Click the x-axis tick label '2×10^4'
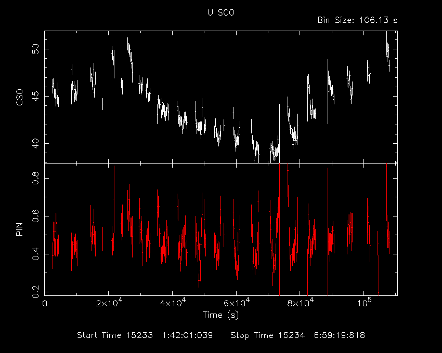Viewport: 442px width, 353px height. point(109,303)
